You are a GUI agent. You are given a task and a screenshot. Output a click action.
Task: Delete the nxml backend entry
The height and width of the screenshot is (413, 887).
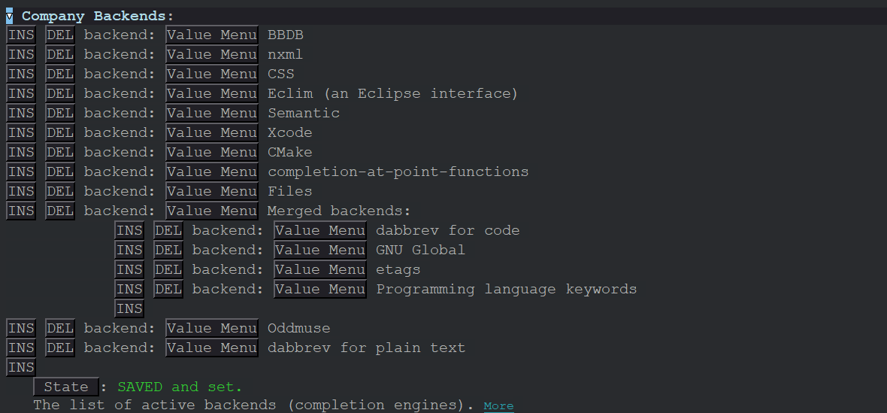click(60, 55)
